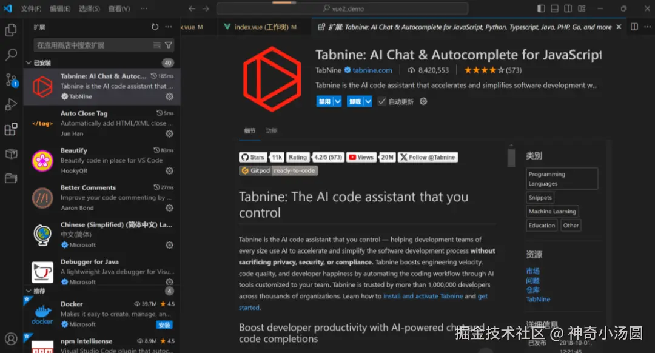Toggle secondary sidebar layout icon
This screenshot has width=655, height=353.
tap(568, 8)
